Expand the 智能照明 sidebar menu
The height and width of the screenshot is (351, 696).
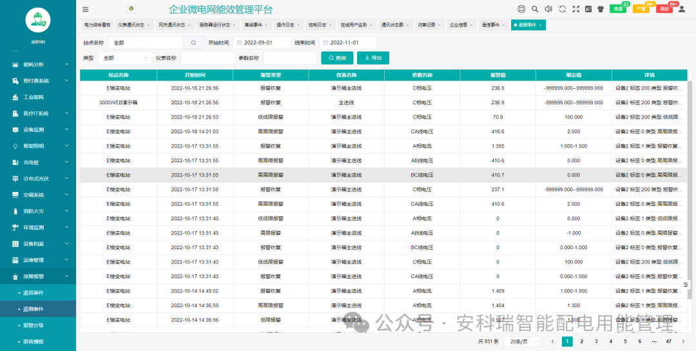click(x=38, y=146)
